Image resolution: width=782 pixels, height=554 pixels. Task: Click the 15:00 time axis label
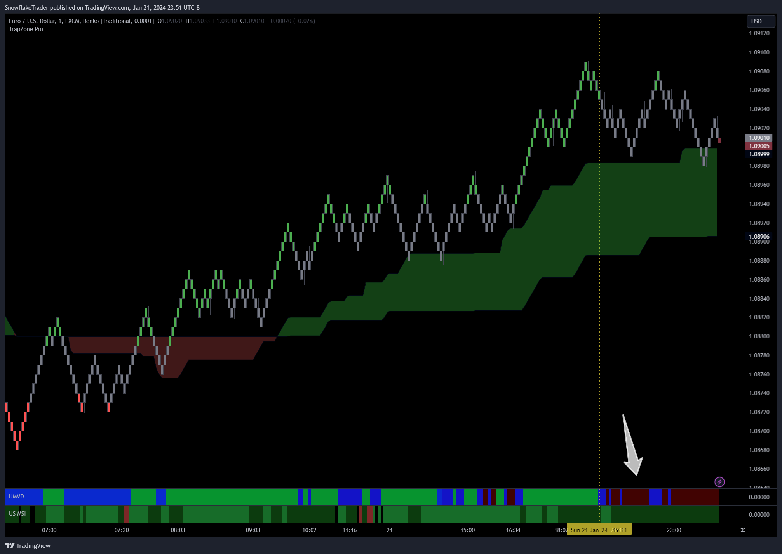pos(468,530)
